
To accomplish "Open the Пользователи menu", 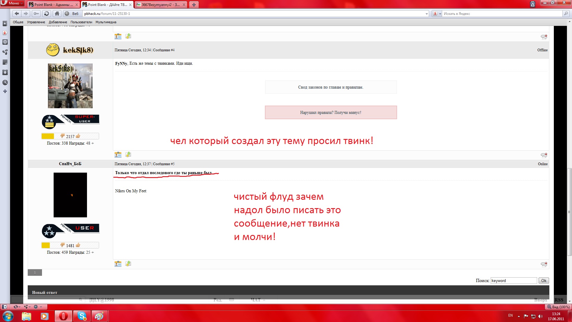I will (x=81, y=22).
